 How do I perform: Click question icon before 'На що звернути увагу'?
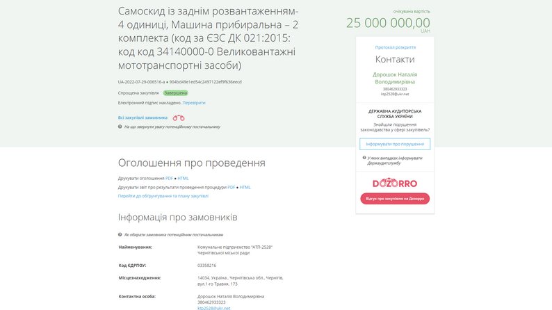coord(120,127)
